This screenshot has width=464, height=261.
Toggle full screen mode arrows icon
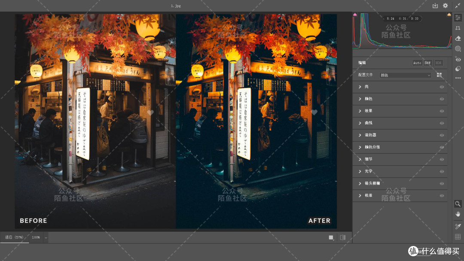coord(458,6)
